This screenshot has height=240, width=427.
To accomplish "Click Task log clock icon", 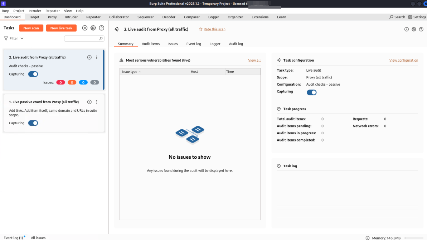I will coord(279,166).
